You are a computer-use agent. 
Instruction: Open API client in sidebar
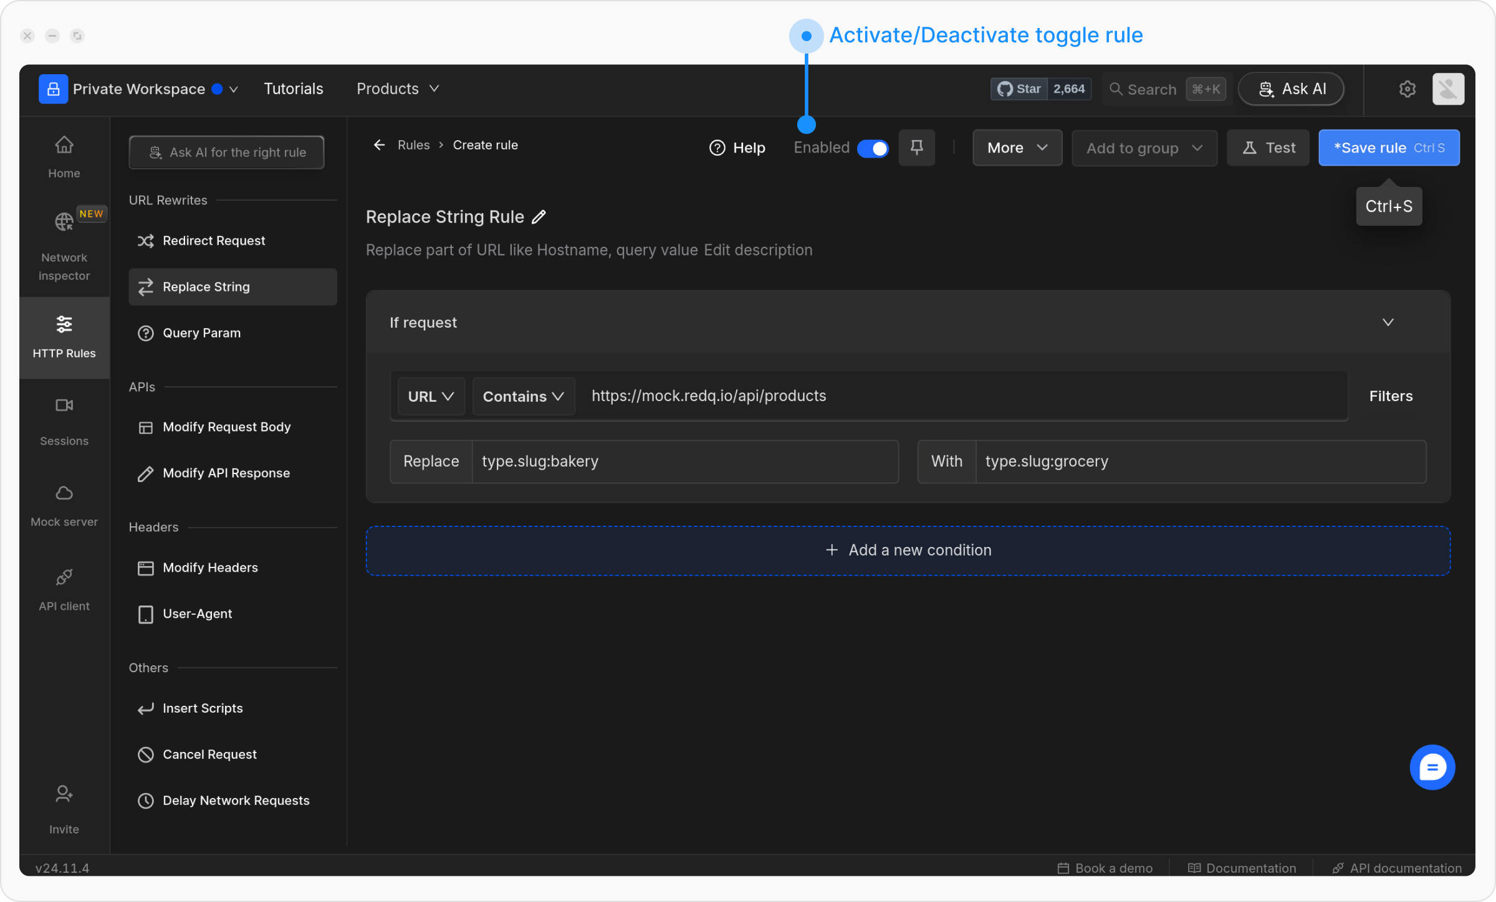coord(64,589)
